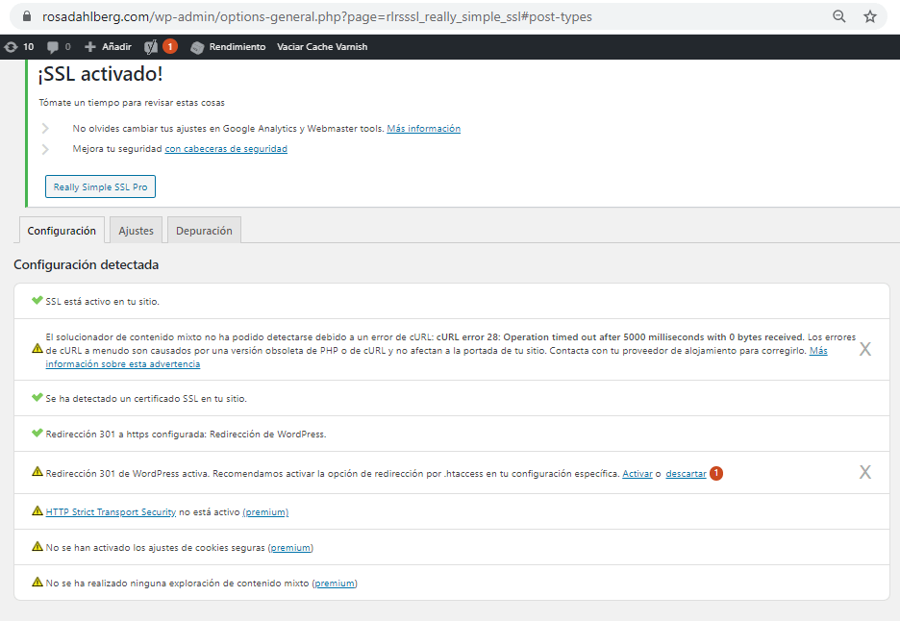Click red badge after descartar link
Viewport: 900px width, 621px height.
click(716, 474)
